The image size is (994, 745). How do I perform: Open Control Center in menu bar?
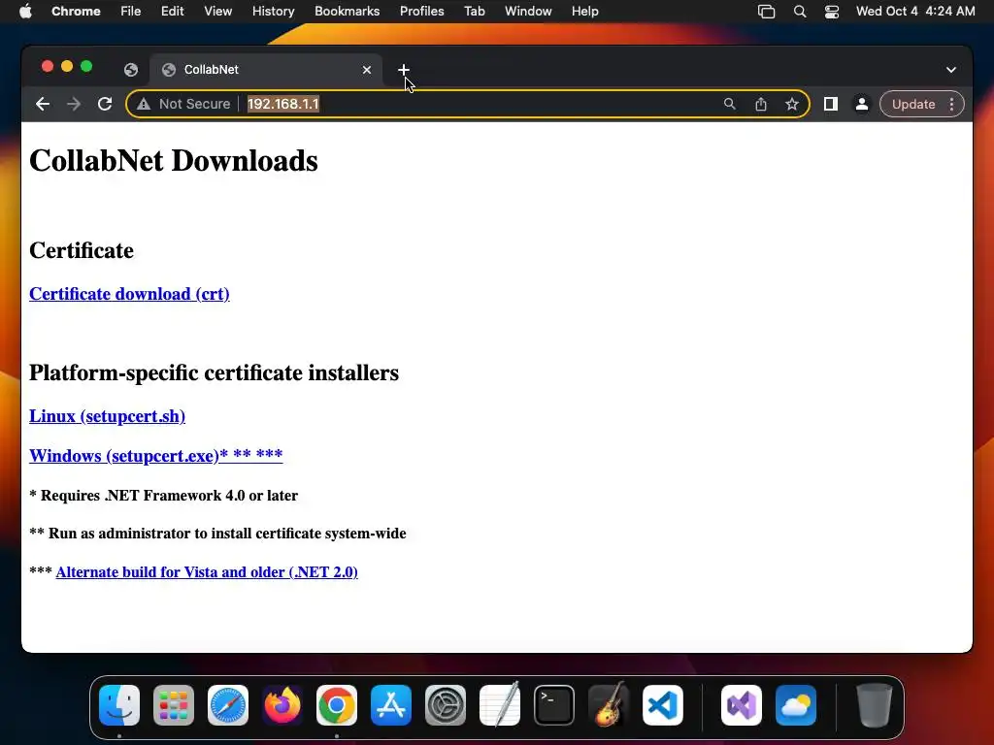coord(832,12)
